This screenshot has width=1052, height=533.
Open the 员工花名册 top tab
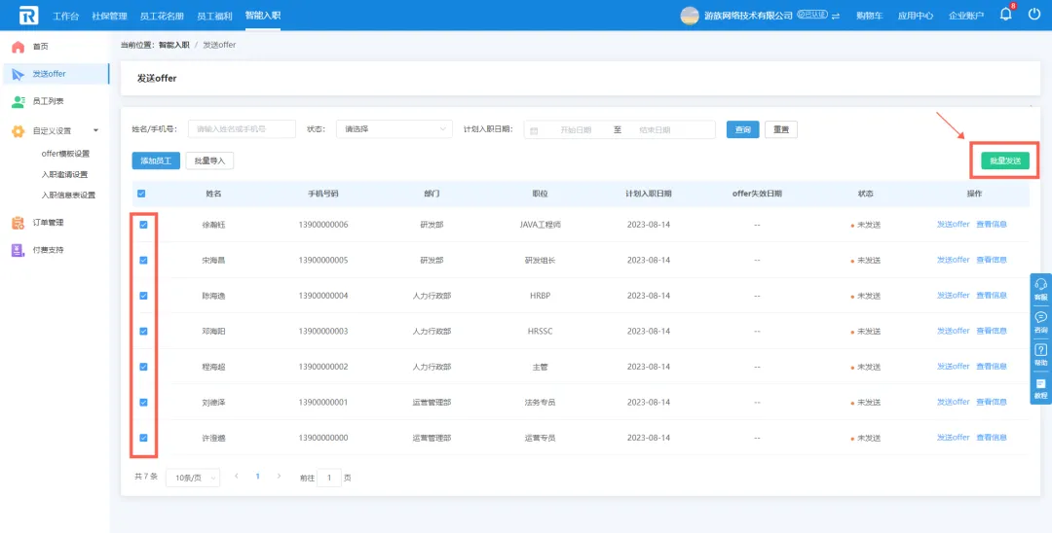click(x=162, y=16)
